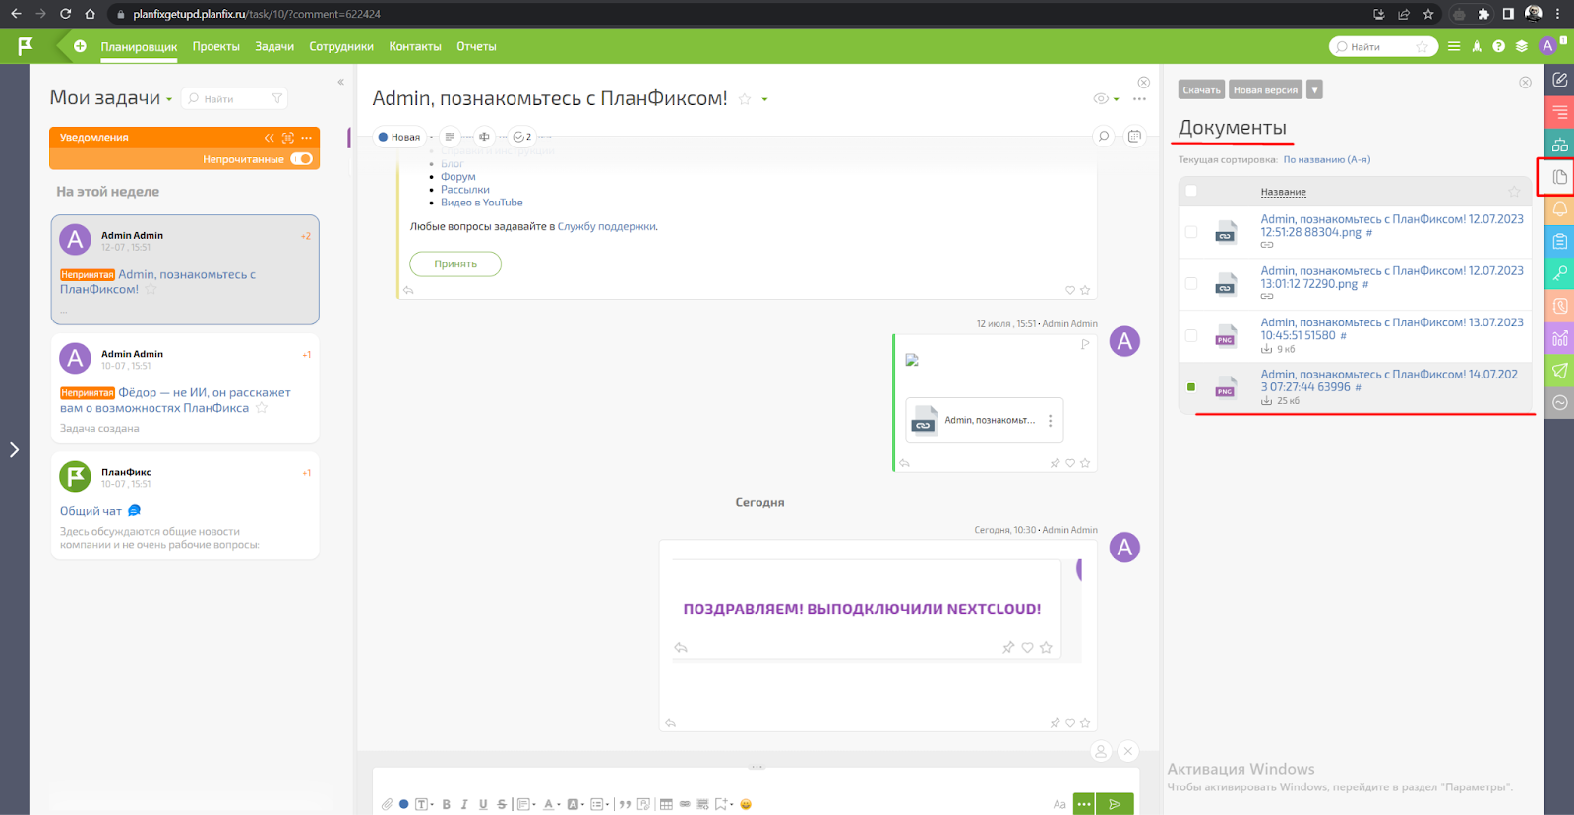Check the select-all documents checkbox

[1191, 191]
